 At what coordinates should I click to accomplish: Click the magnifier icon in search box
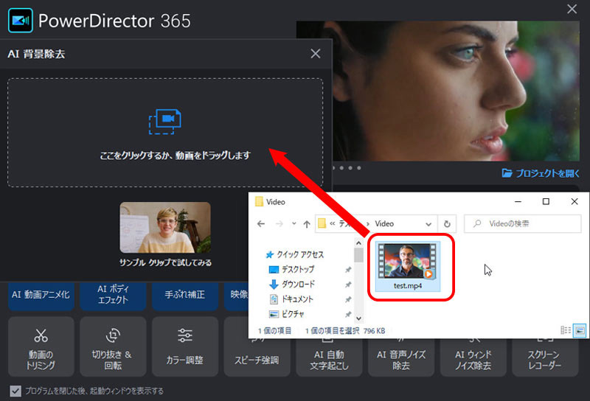(477, 223)
